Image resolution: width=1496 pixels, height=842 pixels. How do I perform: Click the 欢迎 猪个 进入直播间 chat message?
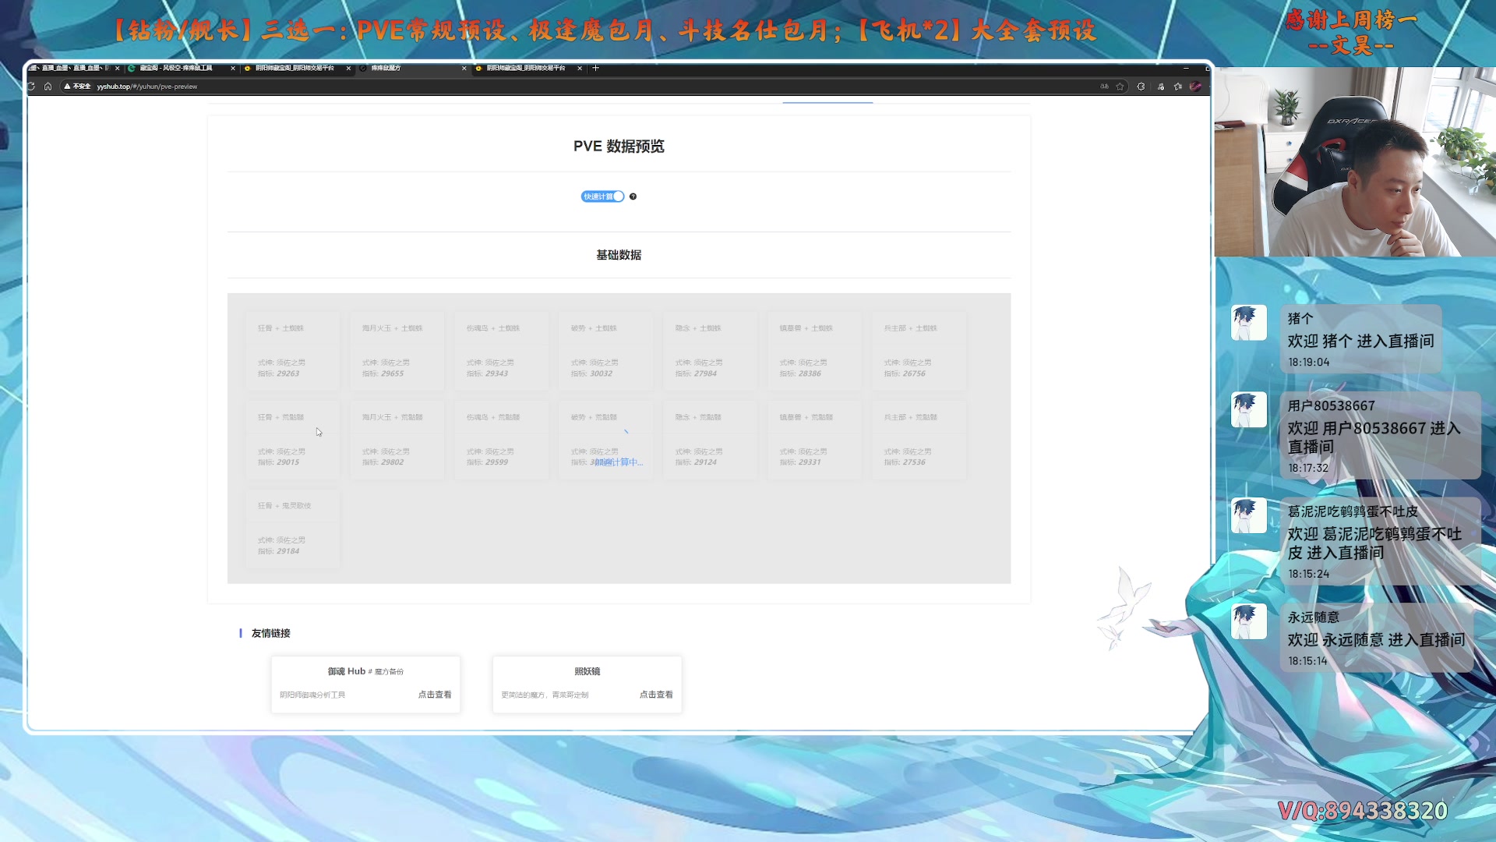pyautogui.click(x=1360, y=341)
